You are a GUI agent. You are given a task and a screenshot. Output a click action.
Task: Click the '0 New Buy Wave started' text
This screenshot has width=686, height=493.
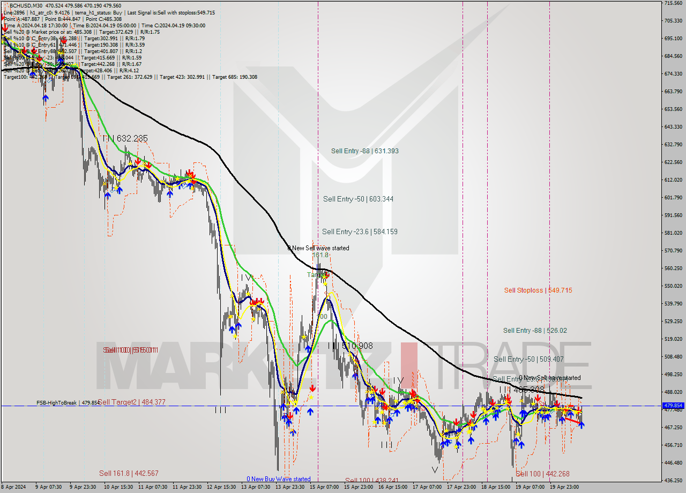[x=278, y=479]
